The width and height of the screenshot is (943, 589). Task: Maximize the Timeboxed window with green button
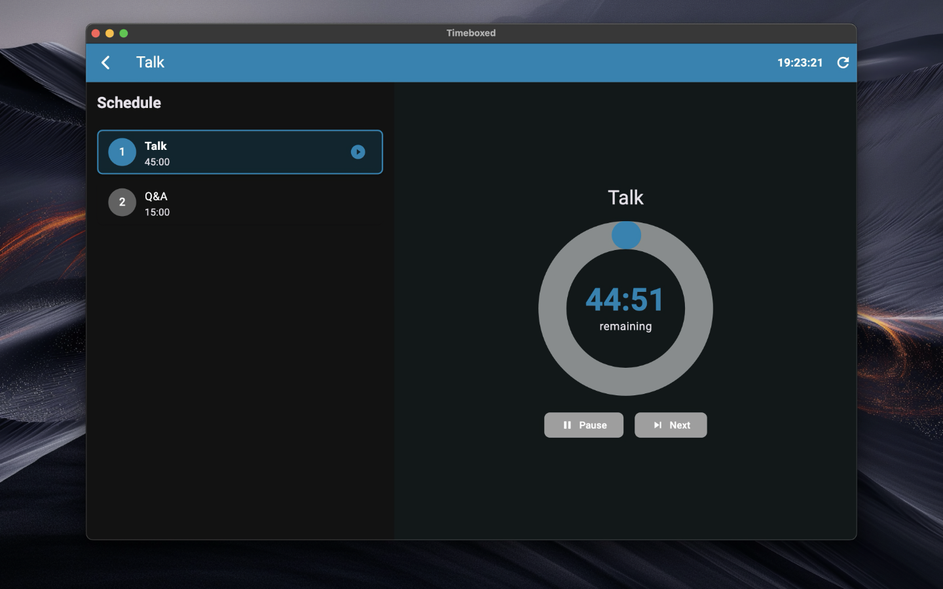click(124, 33)
